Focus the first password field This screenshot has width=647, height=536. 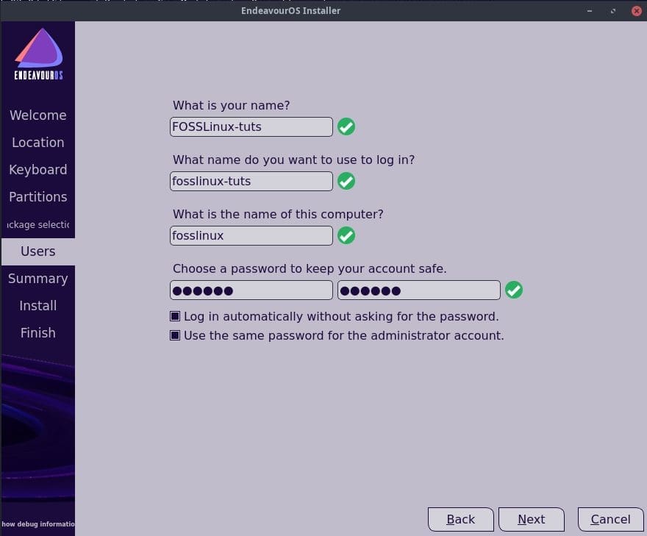pos(251,290)
